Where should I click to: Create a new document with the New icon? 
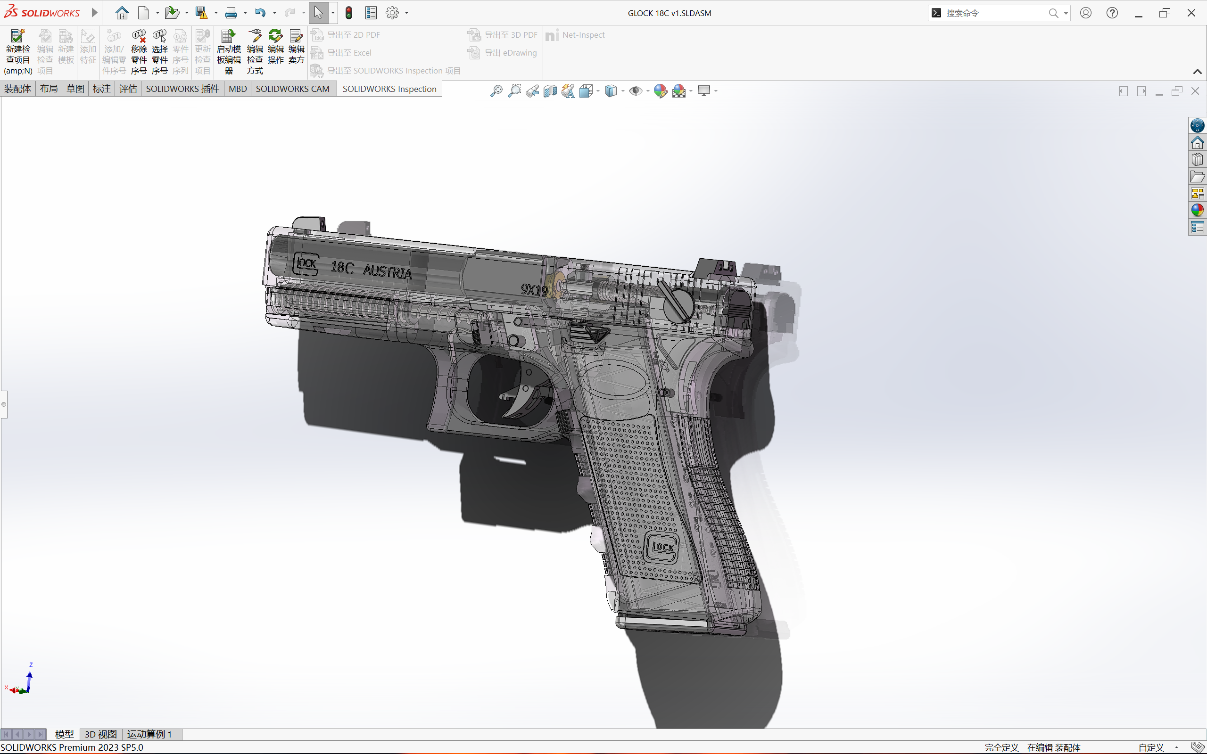click(x=144, y=13)
